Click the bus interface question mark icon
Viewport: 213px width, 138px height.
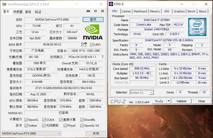click(x=102, y=57)
